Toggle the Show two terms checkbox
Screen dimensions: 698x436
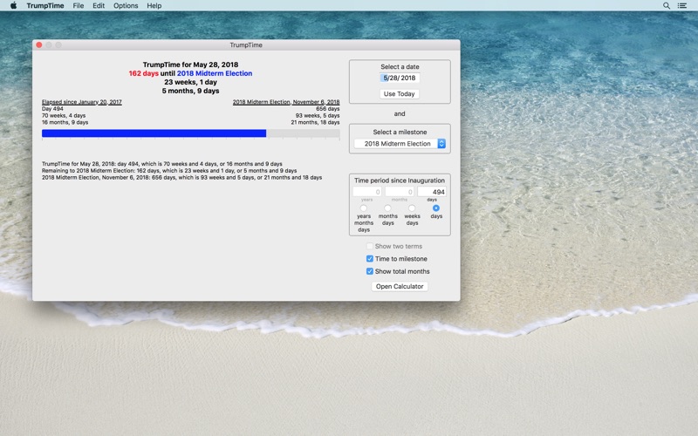tap(369, 246)
